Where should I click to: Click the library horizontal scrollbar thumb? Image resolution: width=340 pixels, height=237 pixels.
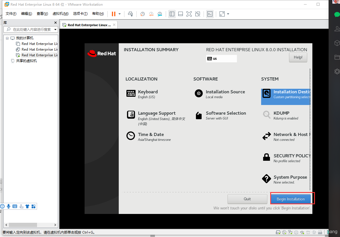[x=23, y=225]
